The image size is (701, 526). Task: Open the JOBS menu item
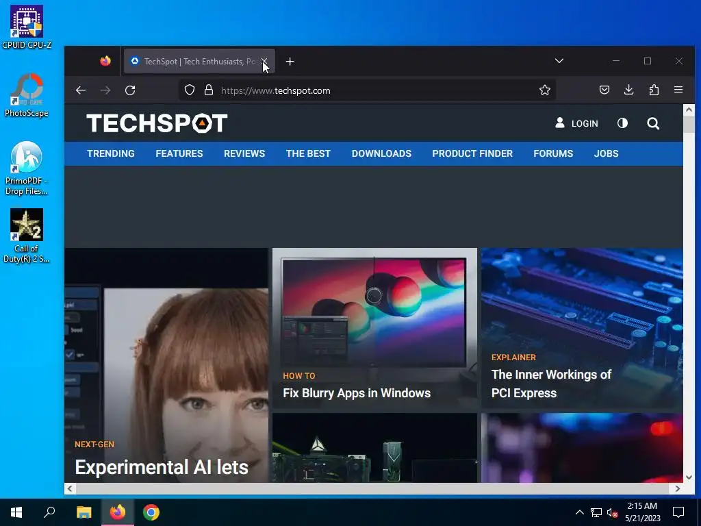click(607, 154)
